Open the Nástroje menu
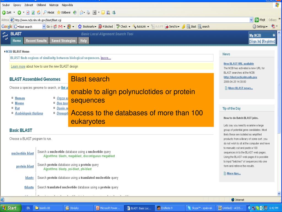 [x=54, y=5]
